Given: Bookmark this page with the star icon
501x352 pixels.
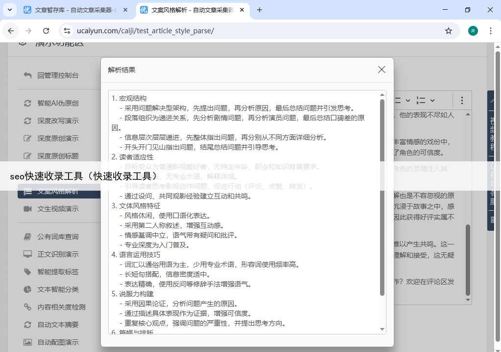Looking at the screenshot, I should tap(448, 31).
